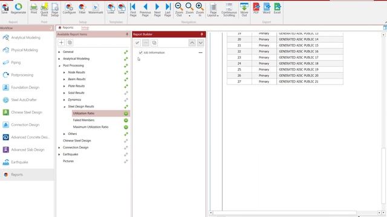Collapse Steel Design Results node
Screen dimensions: 387x217
pyautogui.click(x=64, y=107)
